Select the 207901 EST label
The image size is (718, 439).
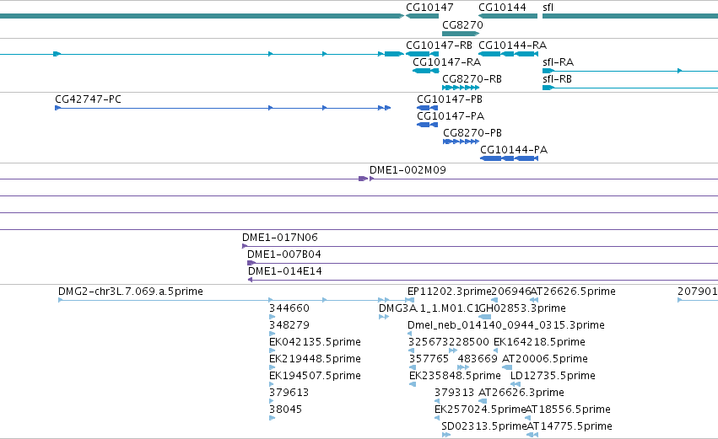(x=698, y=292)
